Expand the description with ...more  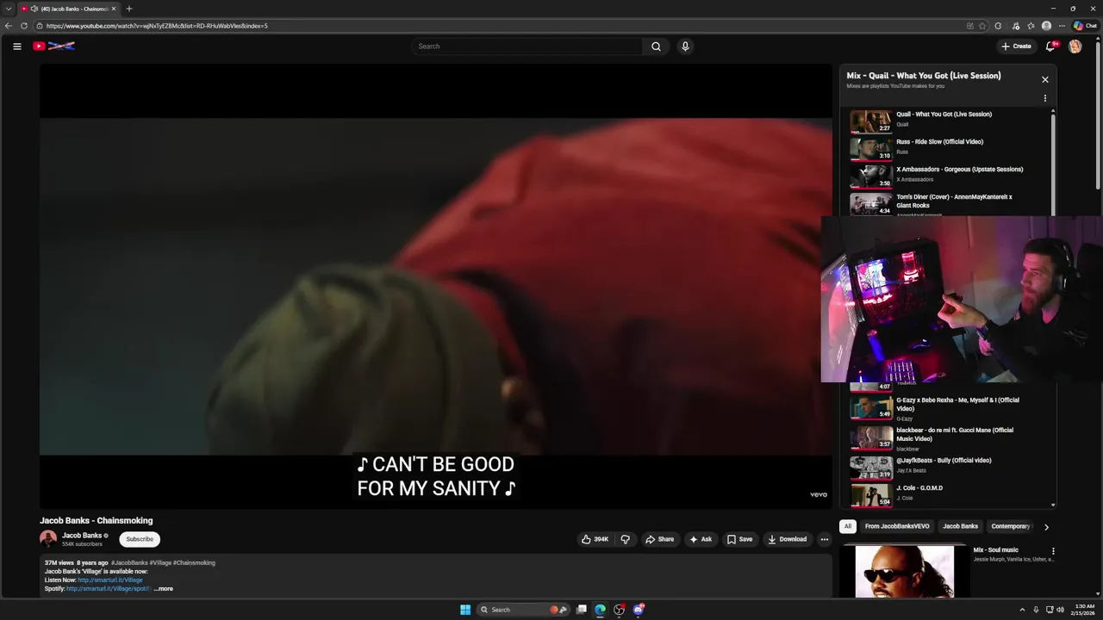pyautogui.click(x=164, y=589)
